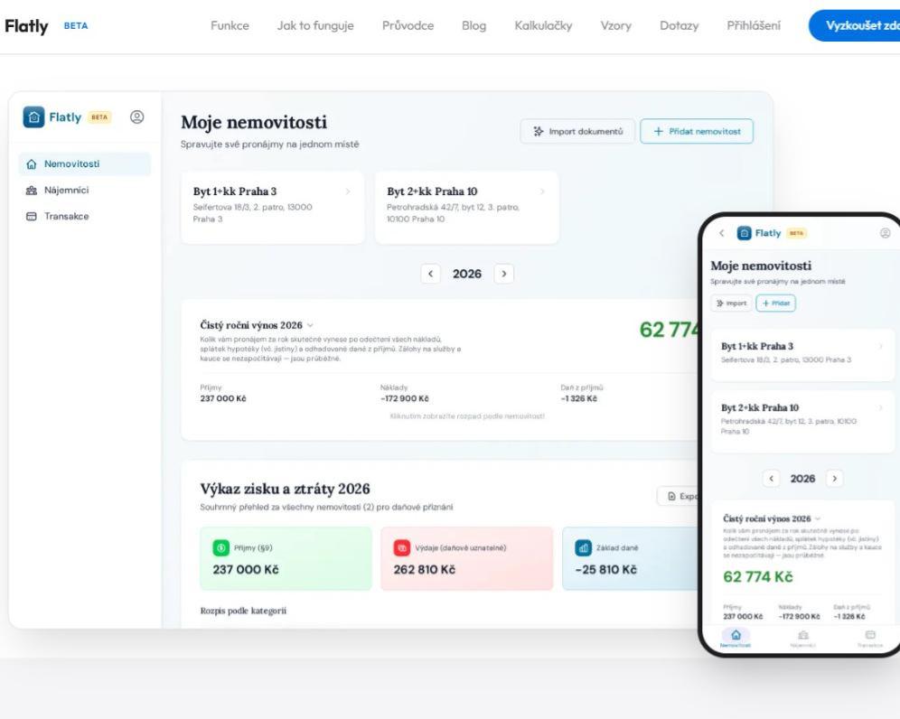Go to the previous year in the phone mockup

point(772,479)
